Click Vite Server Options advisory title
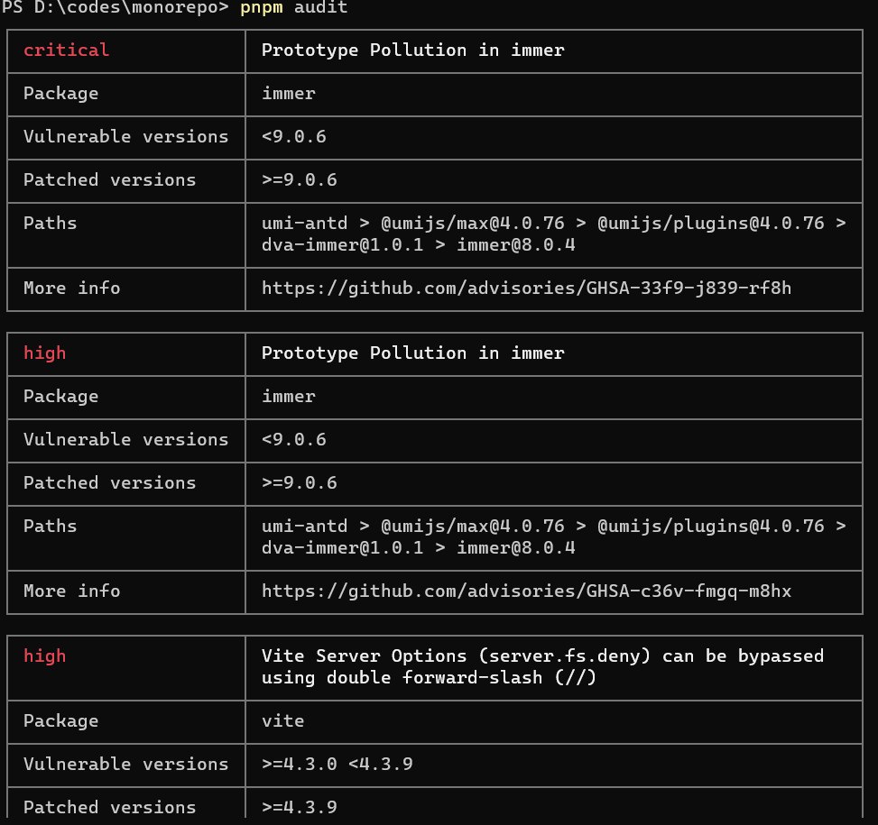 pos(542,667)
